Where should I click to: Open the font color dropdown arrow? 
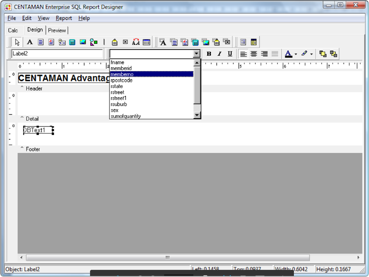(295, 54)
